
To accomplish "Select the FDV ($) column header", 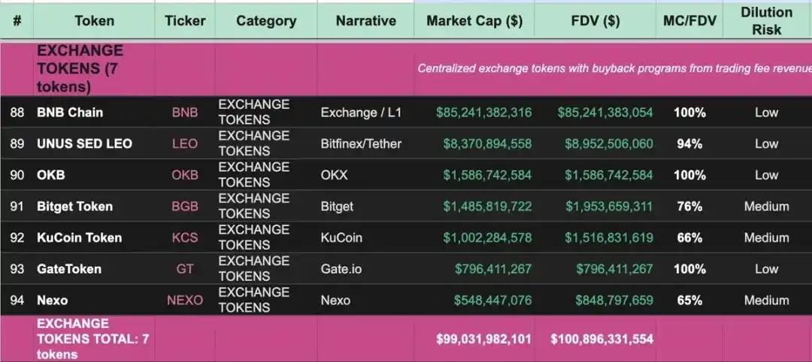I will (x=595, y=21).
